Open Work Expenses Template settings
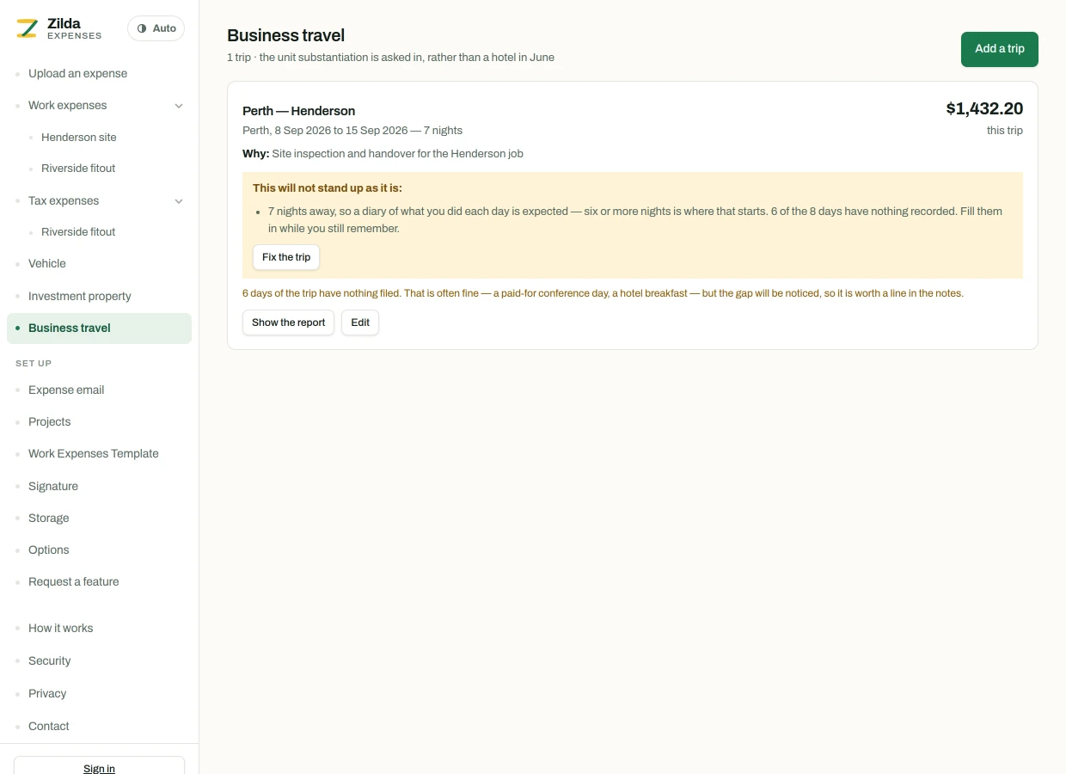Screen dimensions: 1066x774 tap(94, 454)
